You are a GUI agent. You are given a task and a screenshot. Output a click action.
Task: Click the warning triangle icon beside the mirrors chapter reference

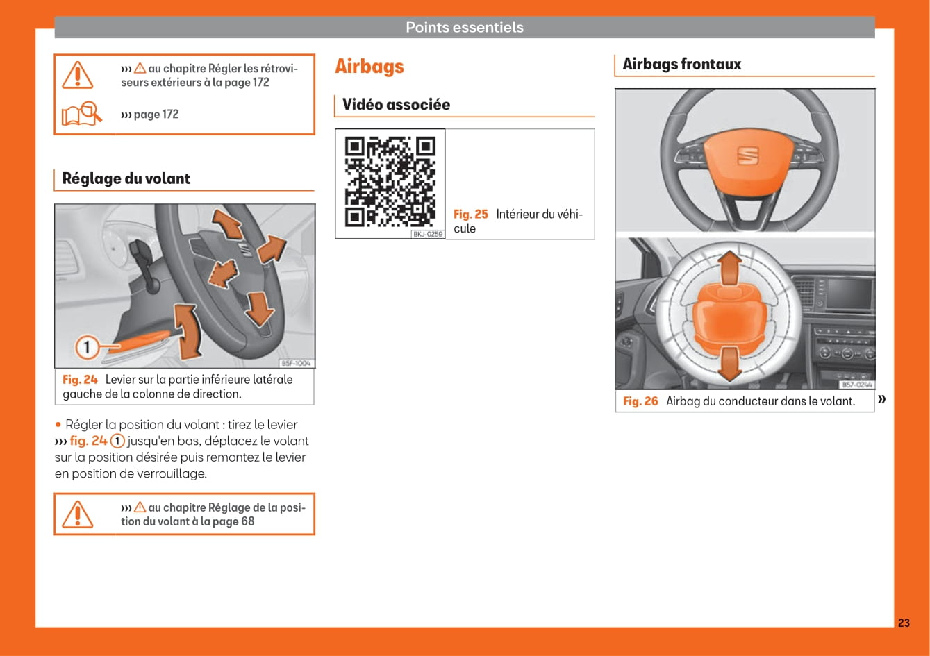pyautogui.click(x=78, y=75)
